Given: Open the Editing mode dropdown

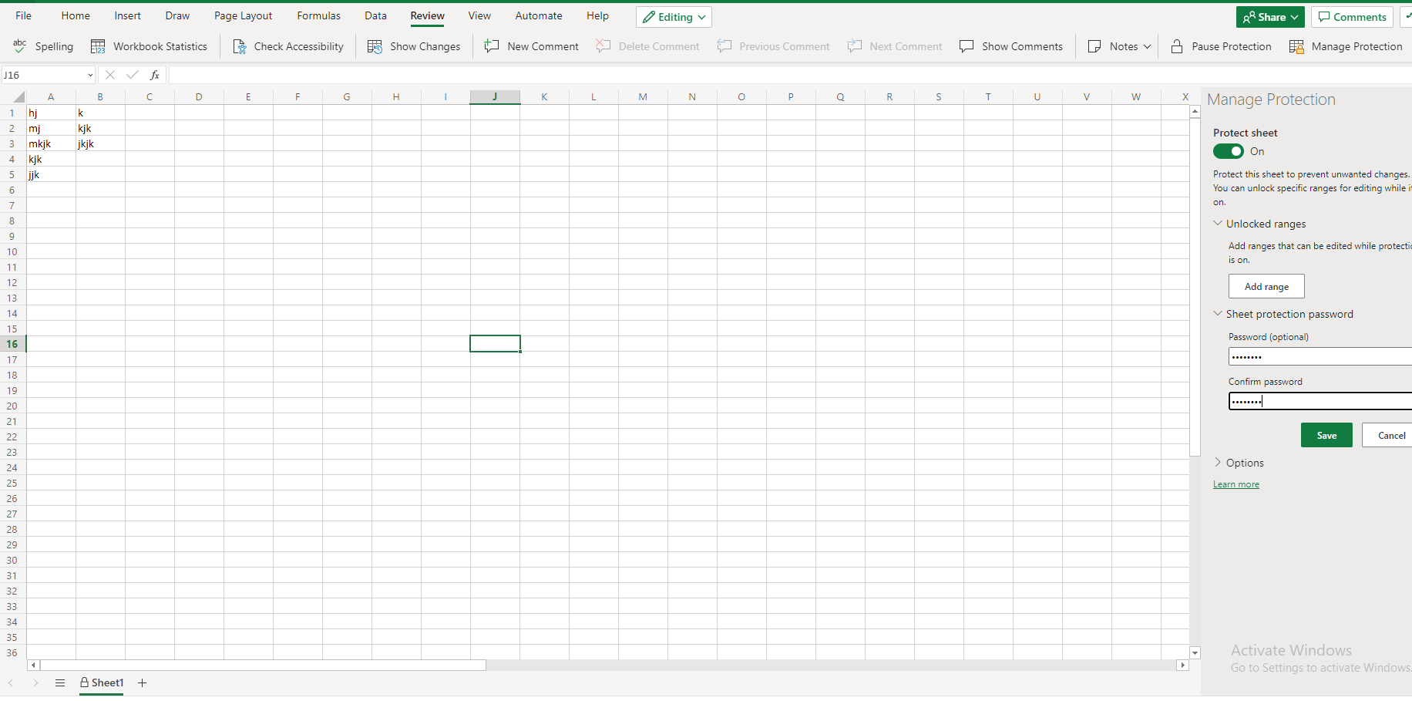Looking at the screenshot, I should click(674, 17).
